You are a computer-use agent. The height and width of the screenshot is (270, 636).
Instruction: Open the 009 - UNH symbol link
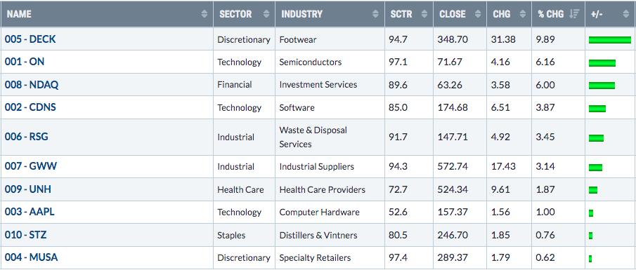28,189
